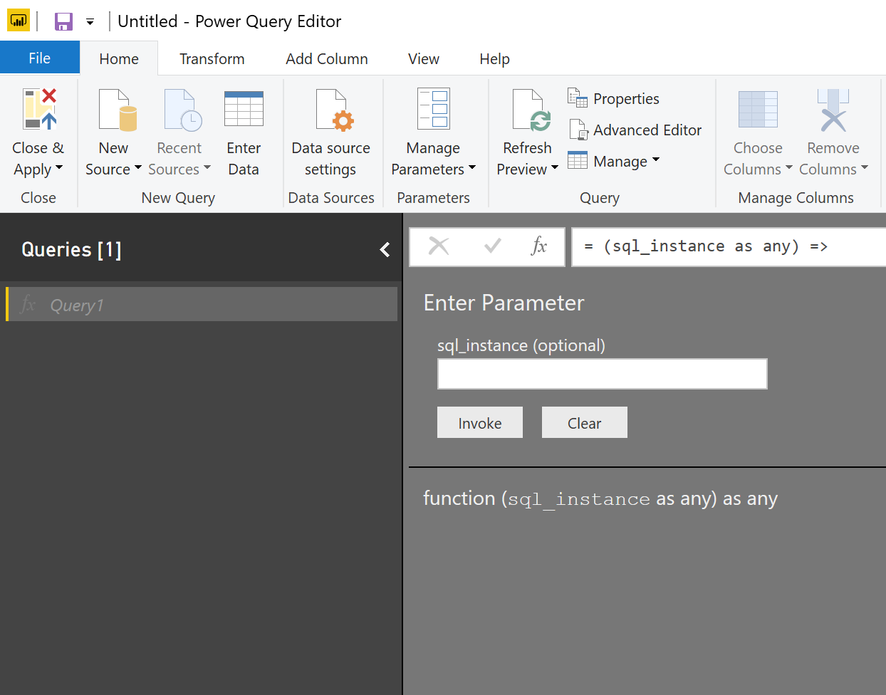This screenshot has height=695, width=886.
Task: Expand the Choose Columns dropdown arrow
Action: click(x=789, y=168)
